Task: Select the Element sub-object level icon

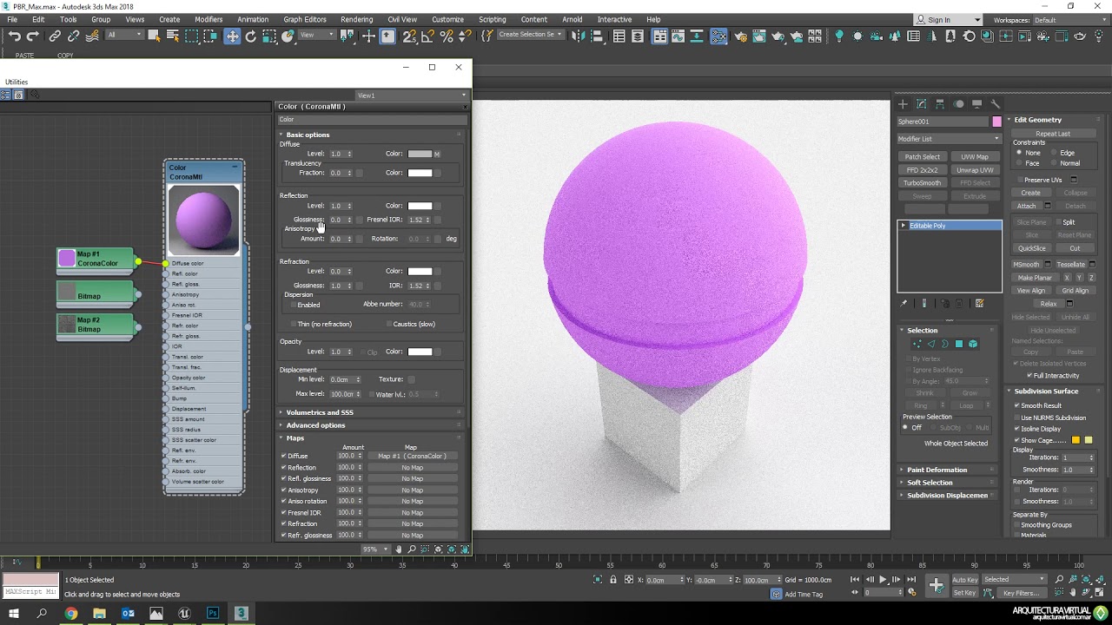Action: pyautogui.click(x=973, y=344)
